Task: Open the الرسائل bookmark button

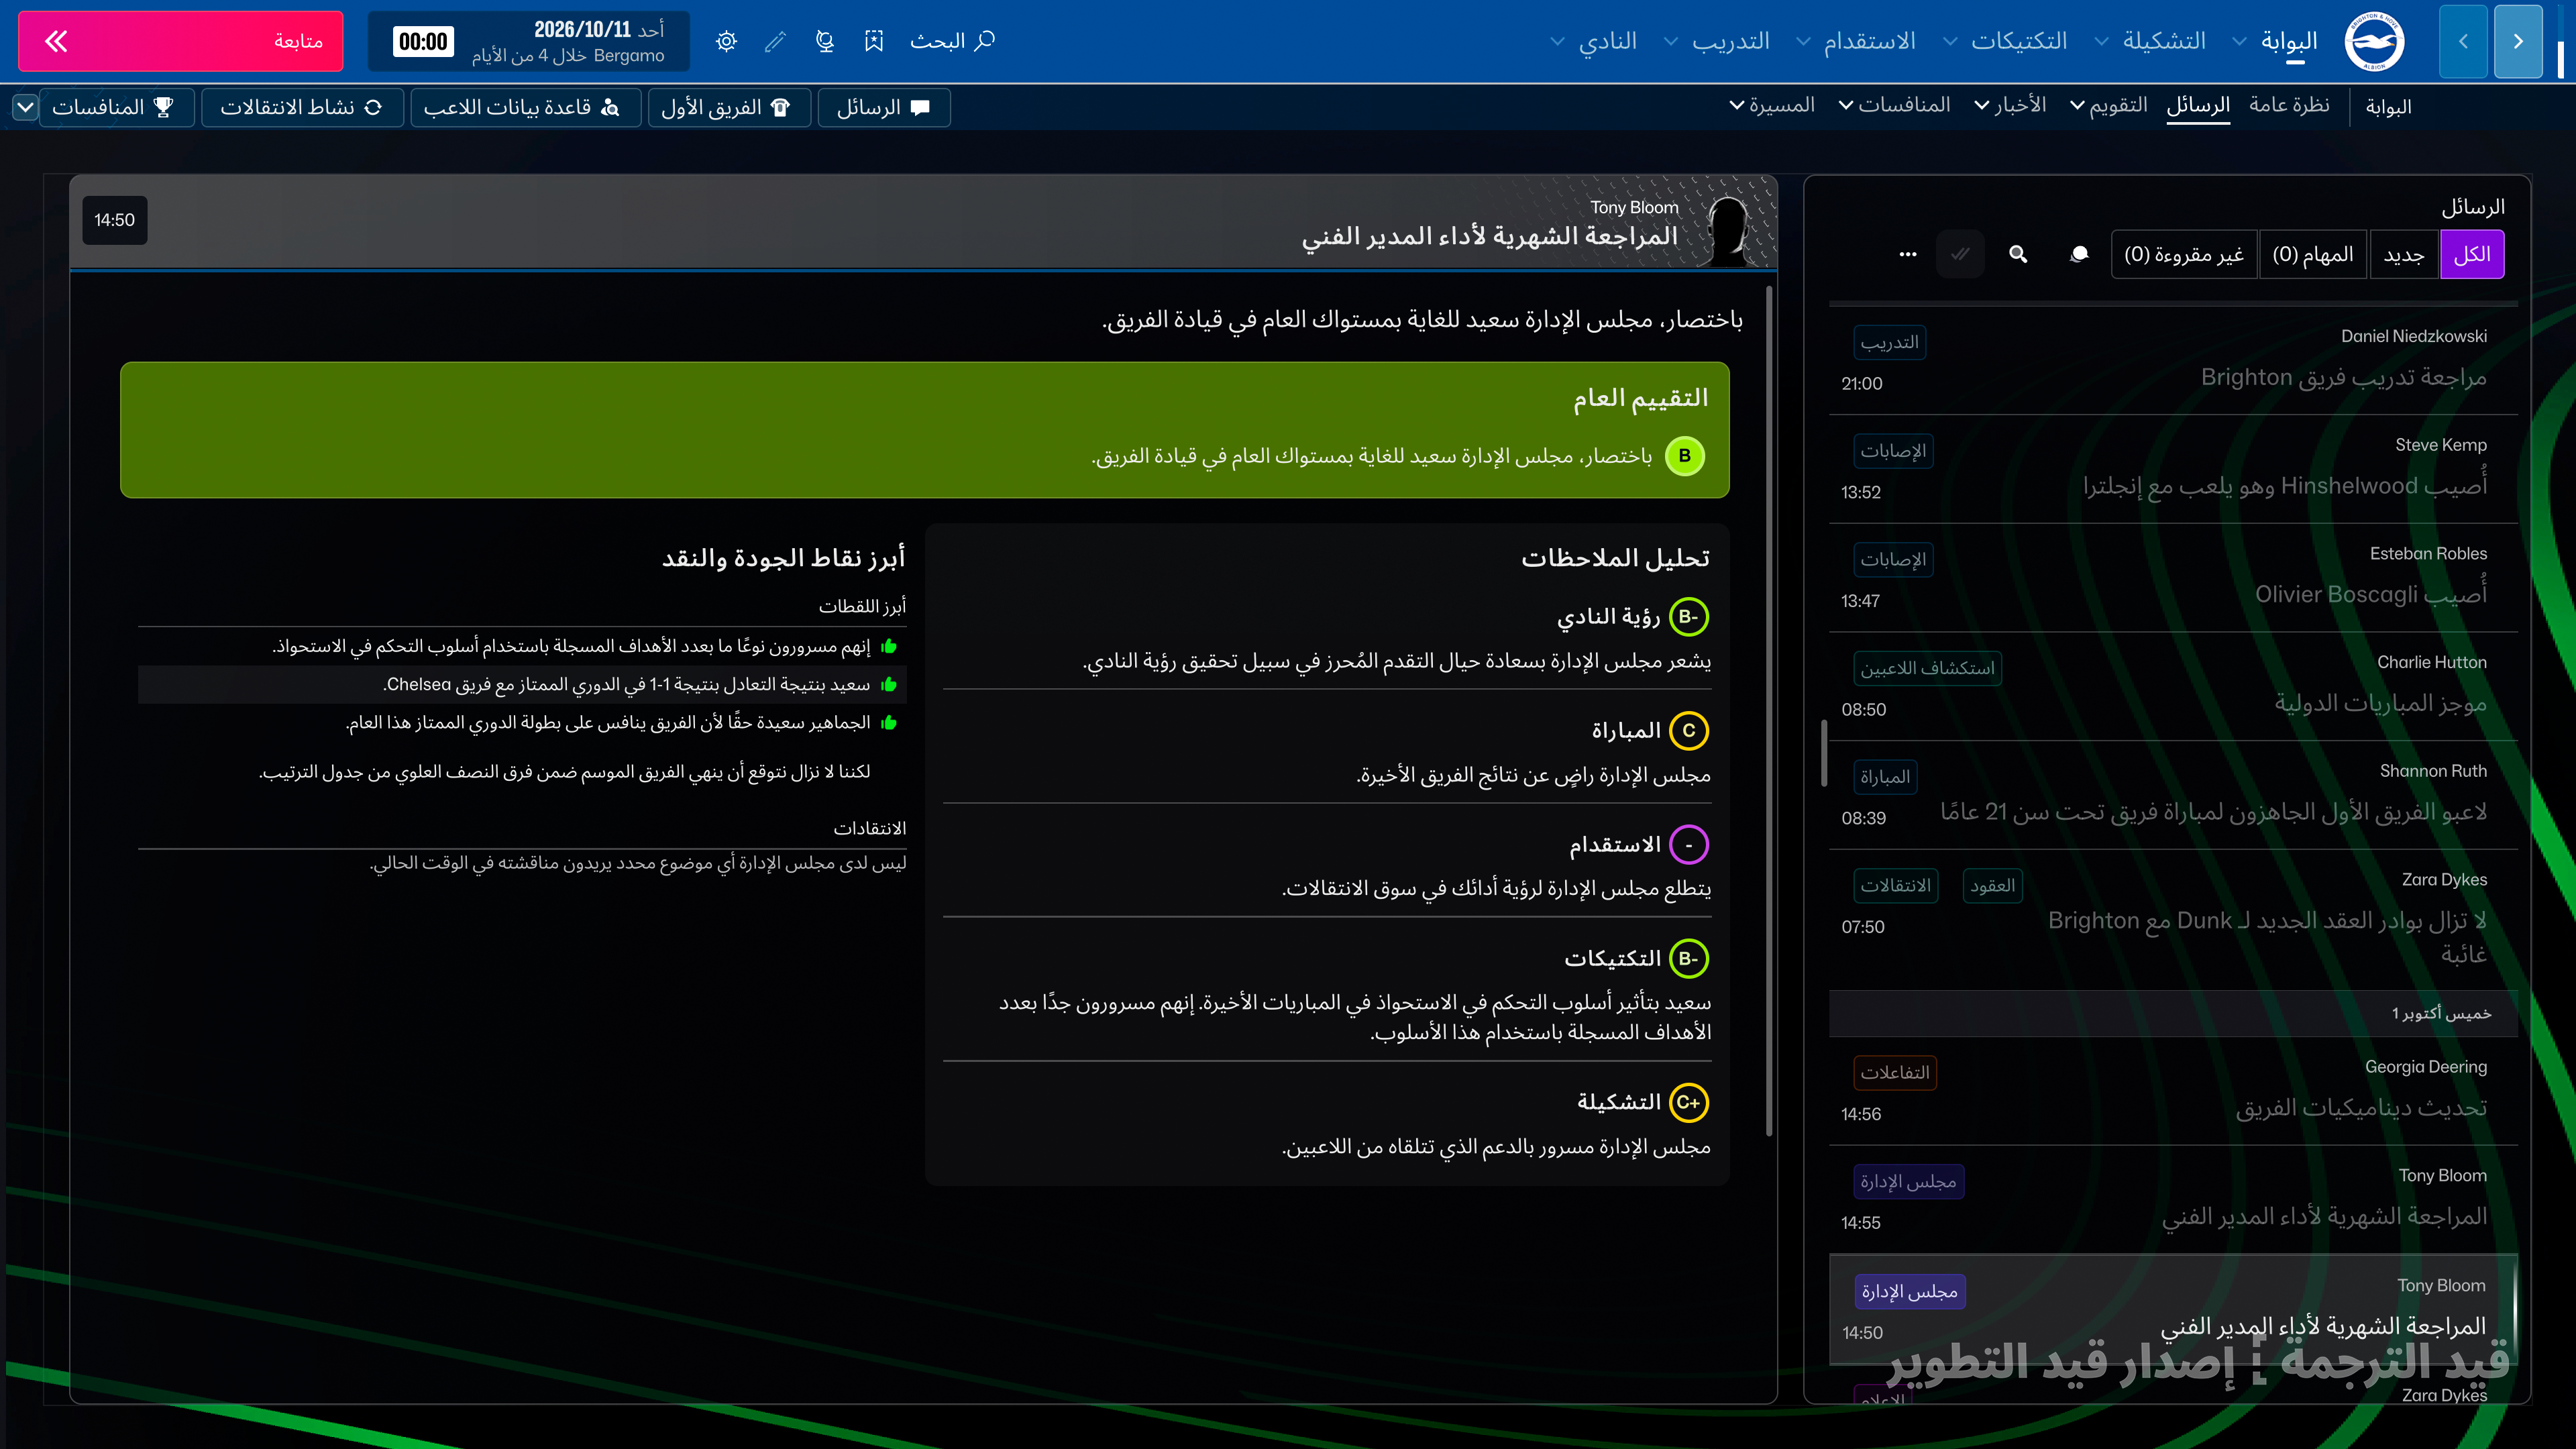Action: [884, 107]
